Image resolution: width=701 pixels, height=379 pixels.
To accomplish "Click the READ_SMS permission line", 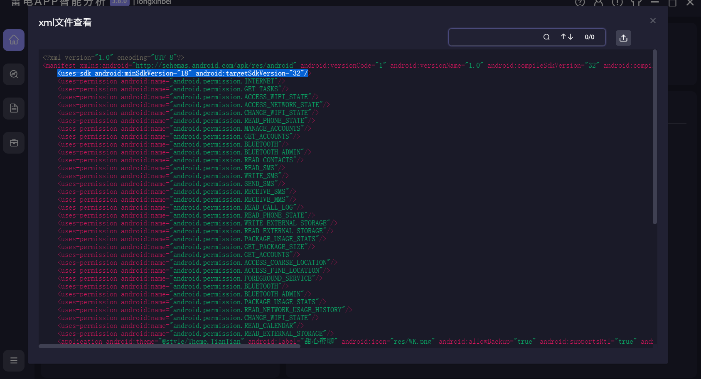I will (171, 168).
